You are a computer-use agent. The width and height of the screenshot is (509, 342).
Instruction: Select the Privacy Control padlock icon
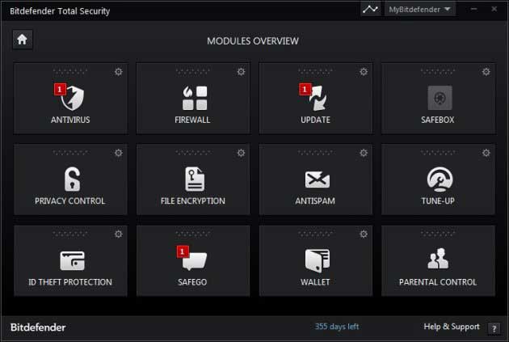(72, 179)
